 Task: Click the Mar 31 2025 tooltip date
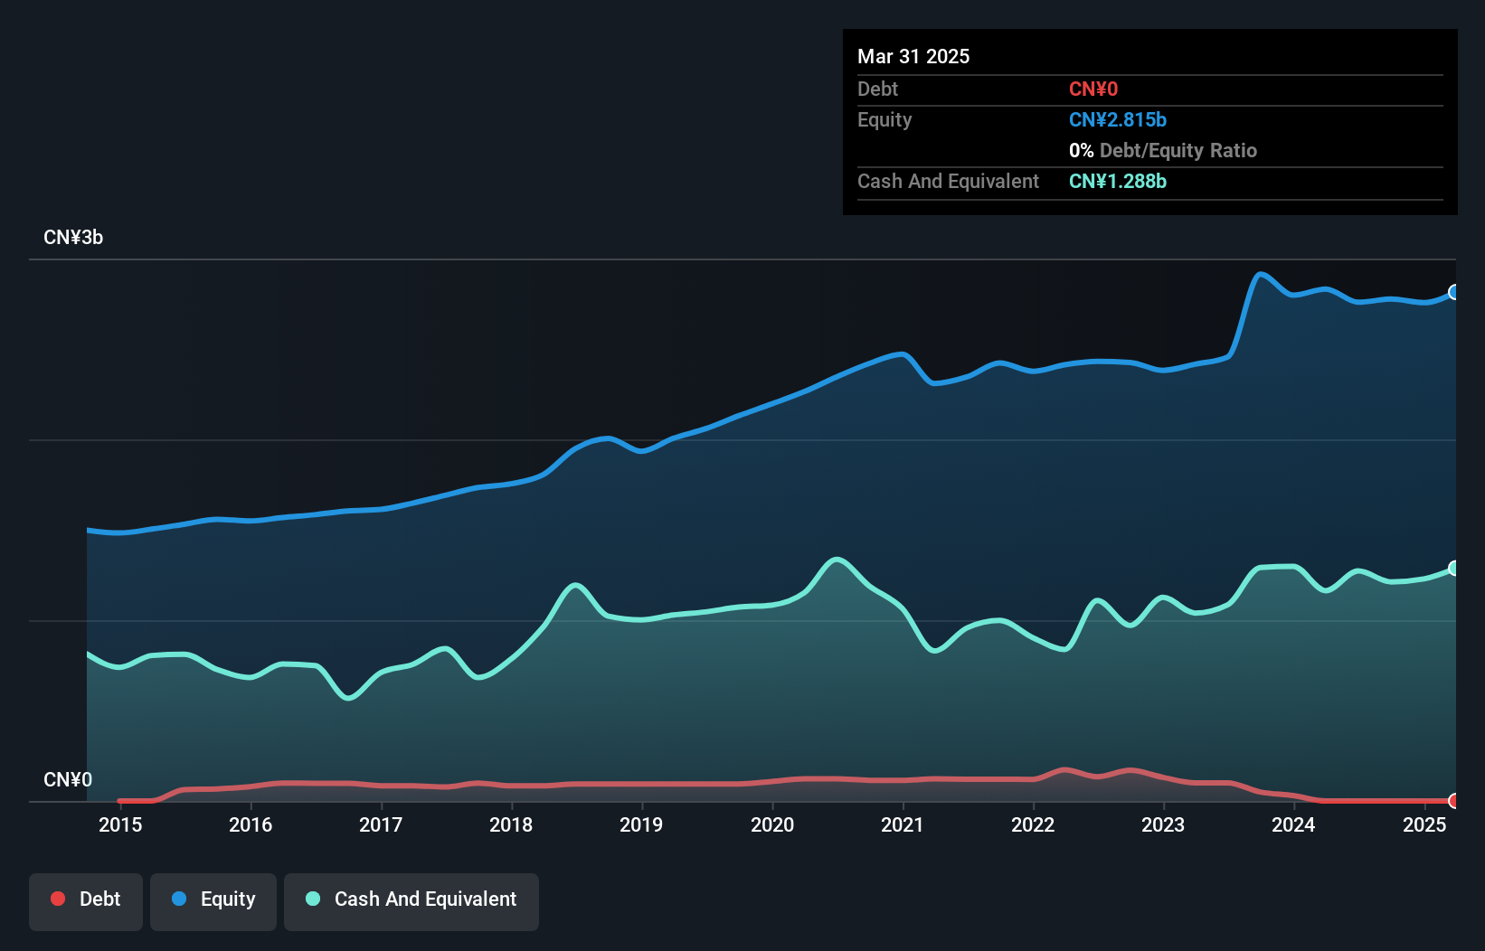click(913, 56)
